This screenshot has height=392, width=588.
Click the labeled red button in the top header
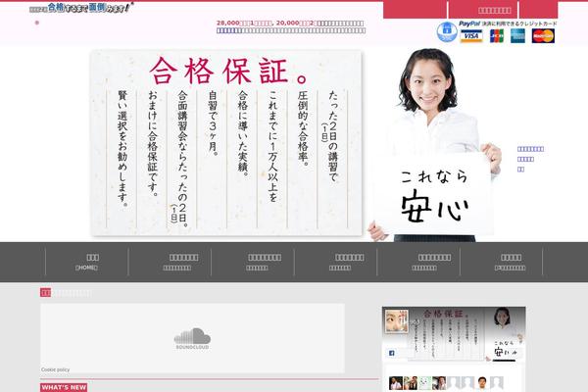[483, 10]
